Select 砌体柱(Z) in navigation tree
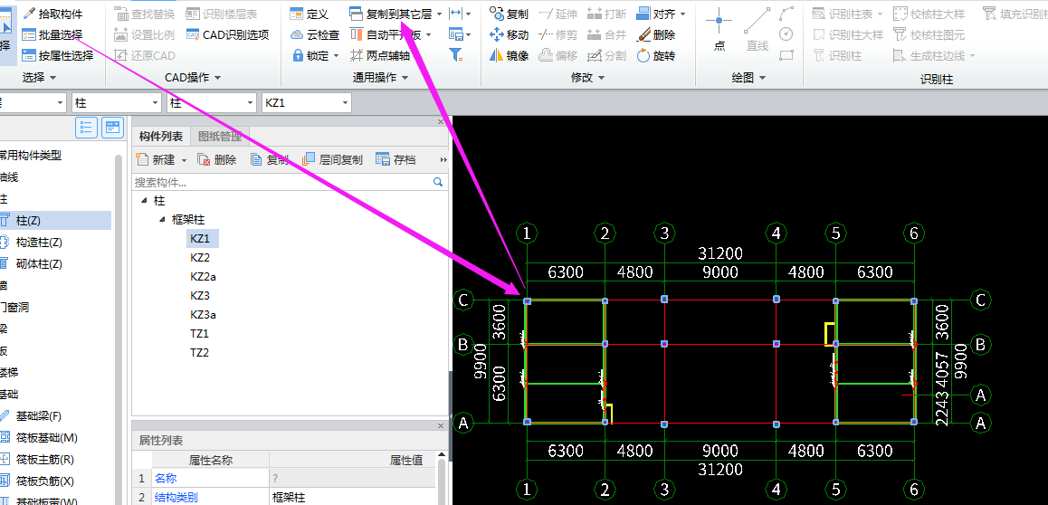The height and width of the screenshot is (505, 1048). point(39,264)
